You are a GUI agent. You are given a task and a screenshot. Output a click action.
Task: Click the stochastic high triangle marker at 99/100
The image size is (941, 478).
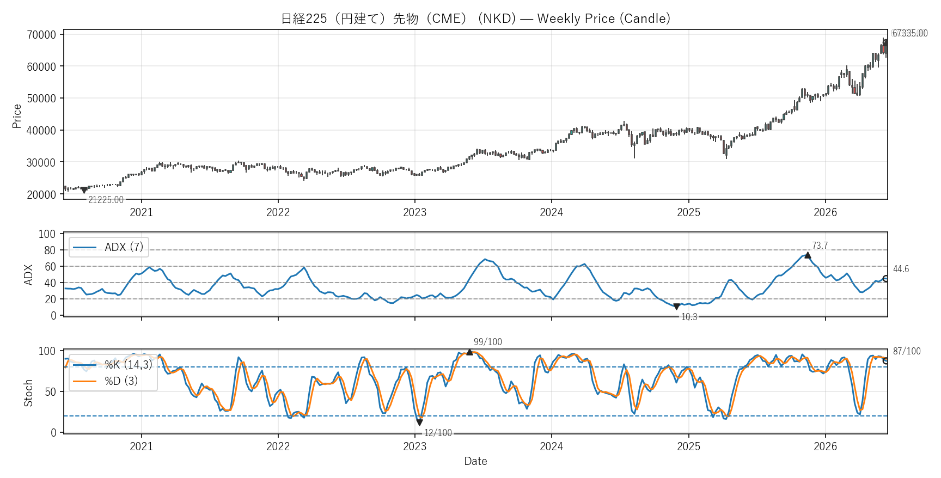pyautogui.click(x=469, y=352)
